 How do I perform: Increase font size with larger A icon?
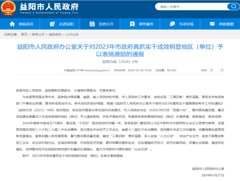coord(222,70)
